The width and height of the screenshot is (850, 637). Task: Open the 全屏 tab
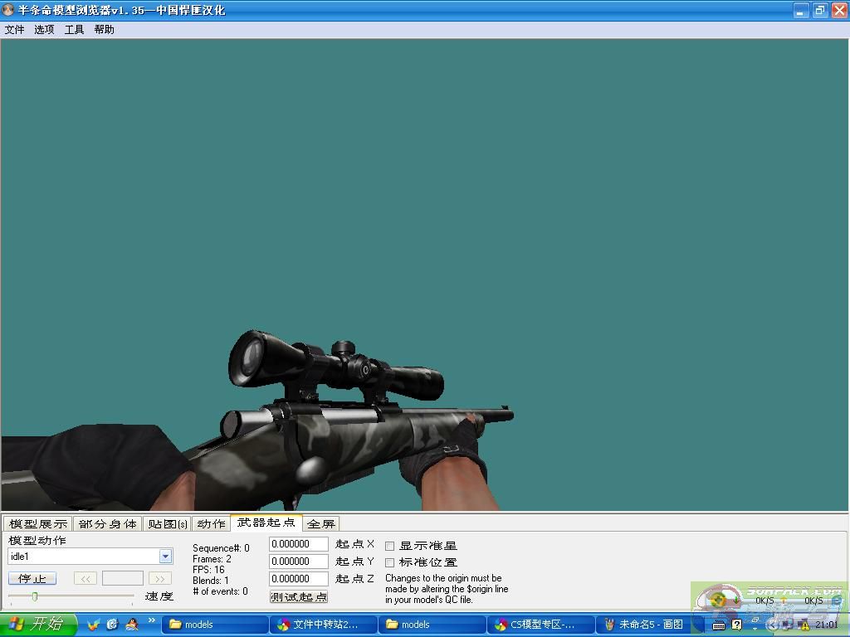321,524
